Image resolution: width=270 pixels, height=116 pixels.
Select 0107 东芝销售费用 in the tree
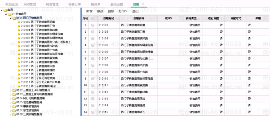pos(28,110)
